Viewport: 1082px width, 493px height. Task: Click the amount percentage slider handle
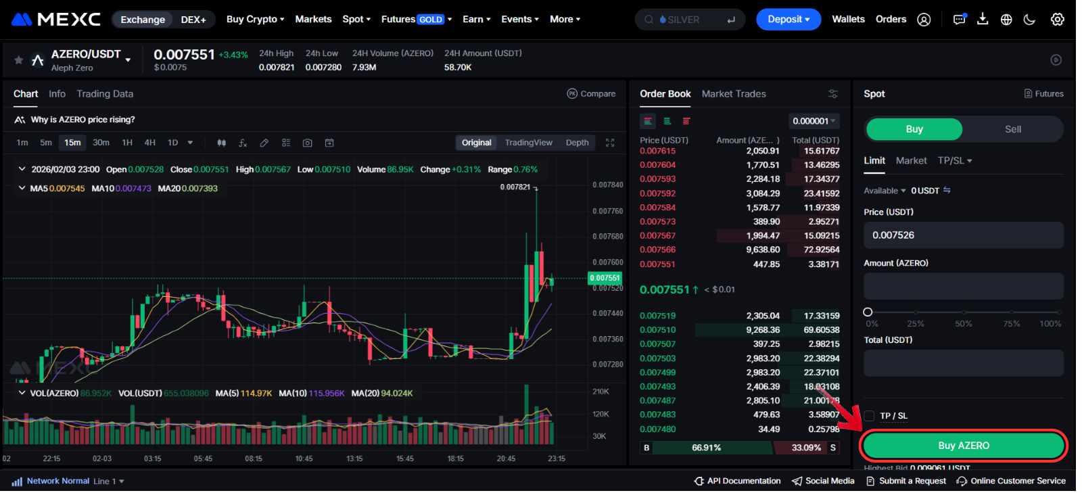pyautogui.click(x=868, y=312)
